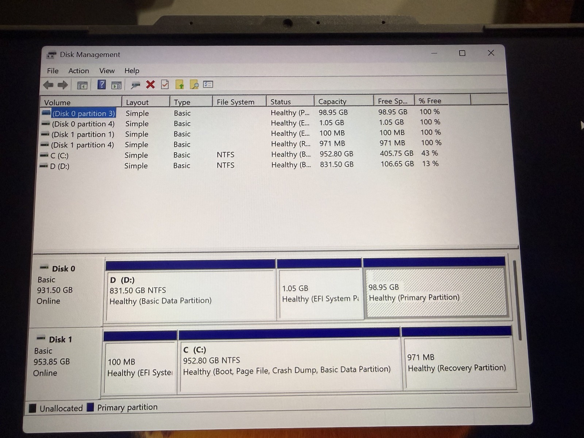Click the 43 % free cell
The height and width of the screenshot is (438, 584).
[430, 153]
